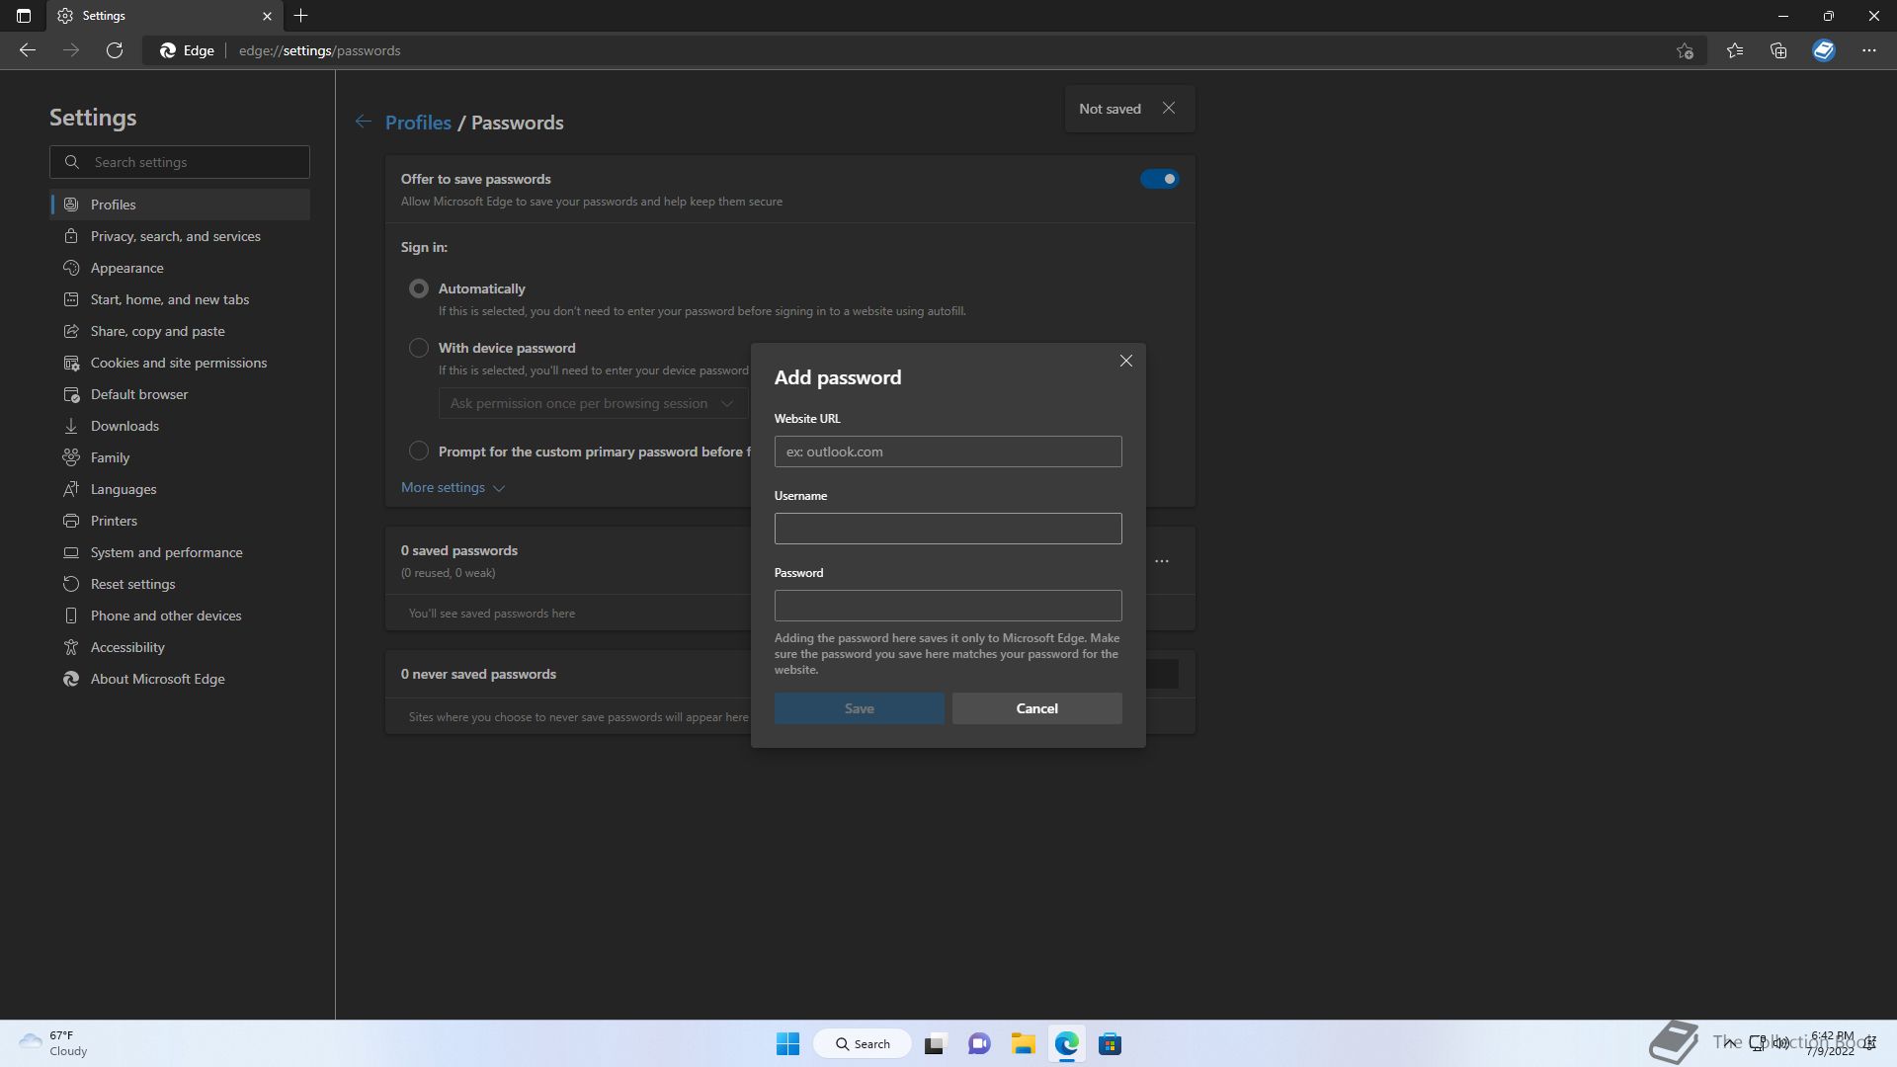
Task: Toggle Offer to save passwords switch
Action: [x=1159, y=179]
